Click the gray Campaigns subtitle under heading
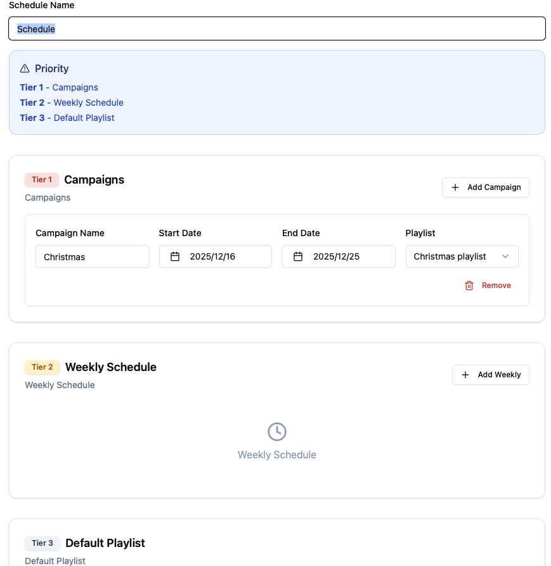551x566 pixels. (48, 198)
